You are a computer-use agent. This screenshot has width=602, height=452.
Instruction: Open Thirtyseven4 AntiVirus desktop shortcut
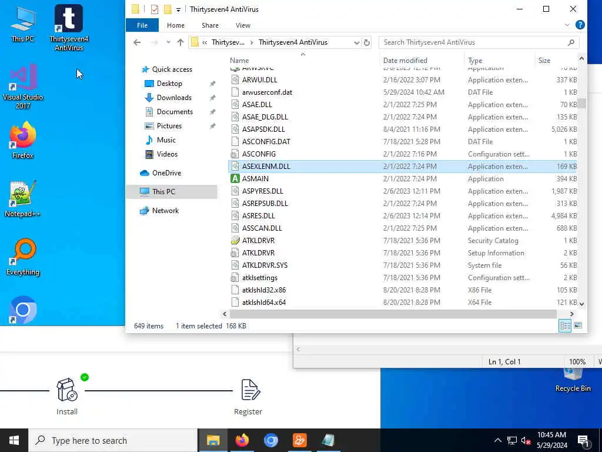[69, 28]
